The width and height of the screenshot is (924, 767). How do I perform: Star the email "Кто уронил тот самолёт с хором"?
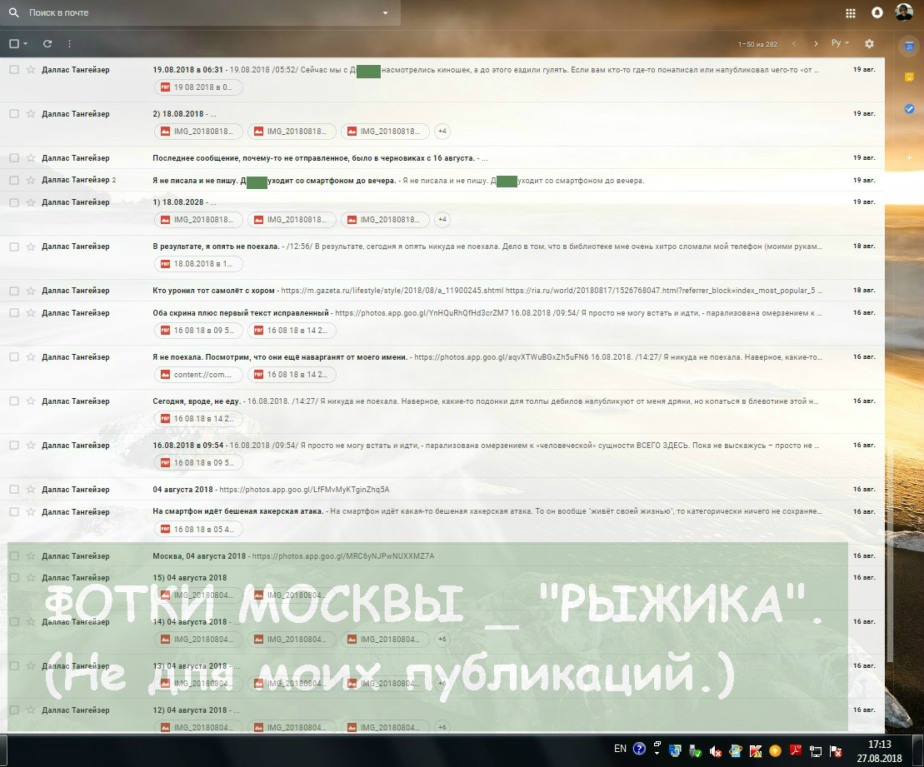[31, 291]
